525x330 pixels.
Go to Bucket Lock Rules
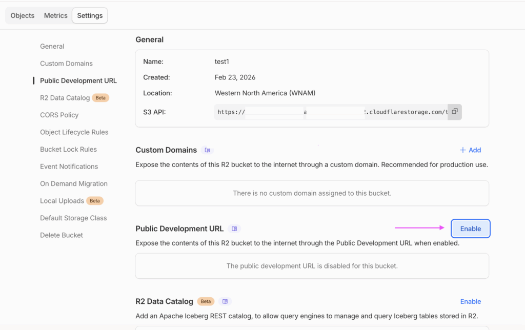click(69, 149)
